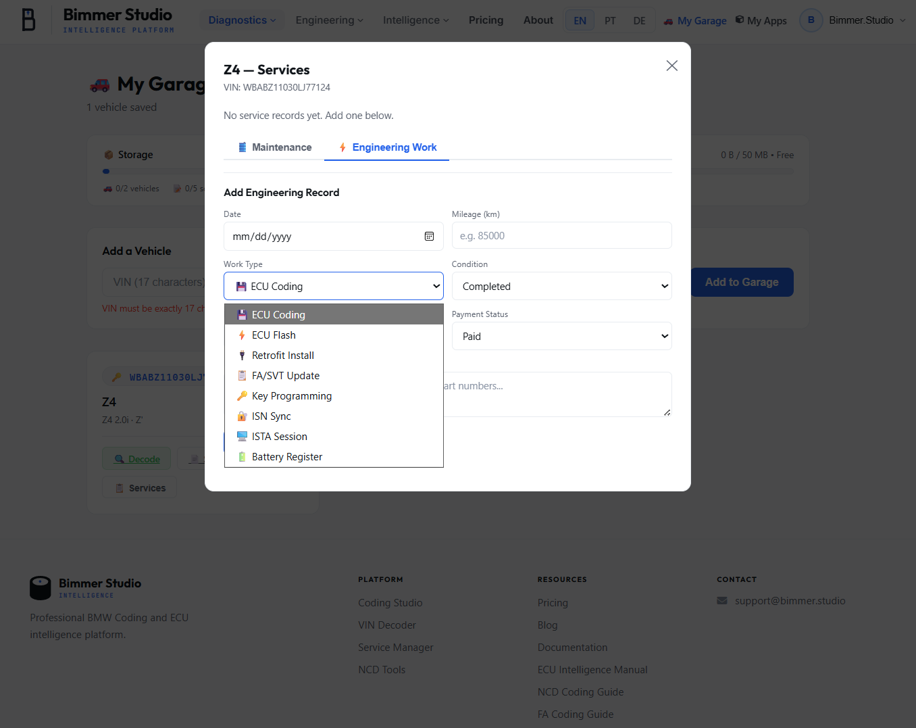This screenshot has height=728, width=916.
Task: Open the Payment Status dropdown
Action: coord(562,336)
